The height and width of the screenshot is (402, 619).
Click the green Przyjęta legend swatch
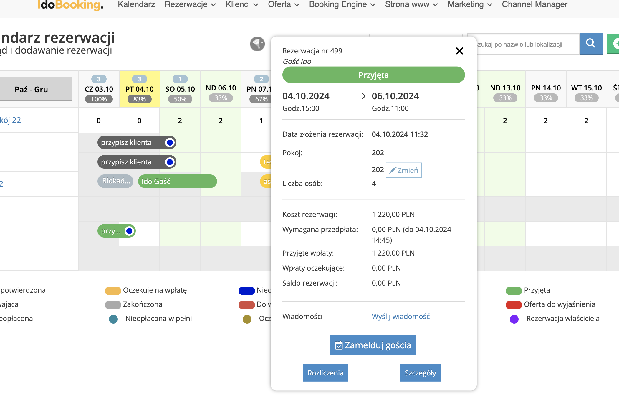514,291
